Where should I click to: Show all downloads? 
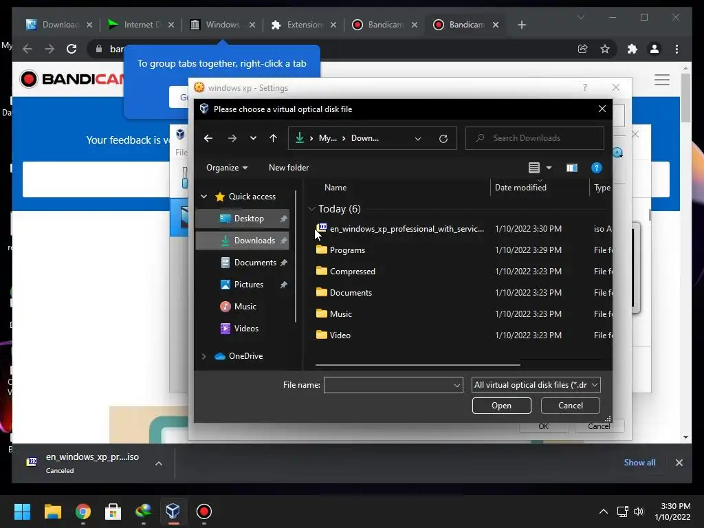[x=639, y=463]
